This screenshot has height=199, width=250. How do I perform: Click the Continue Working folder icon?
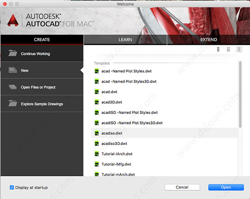12,53
